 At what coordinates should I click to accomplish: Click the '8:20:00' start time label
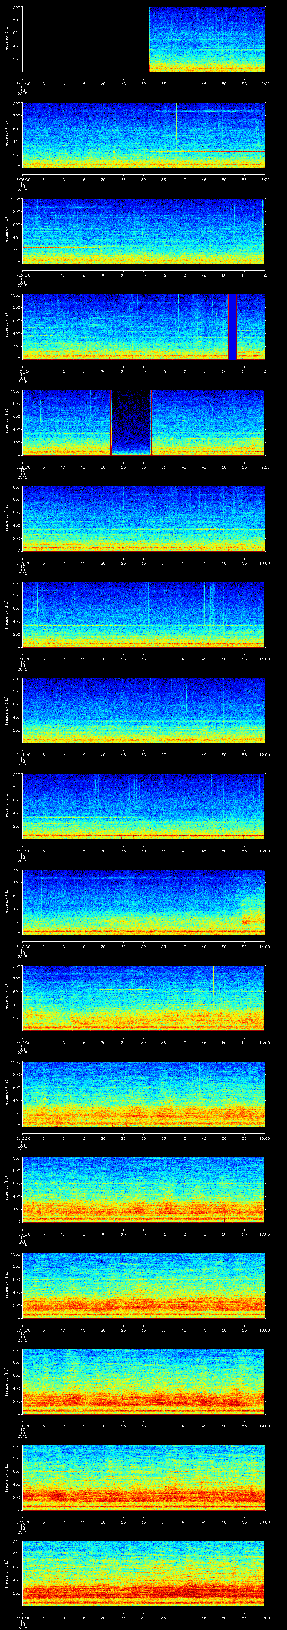pos(23,1617)
